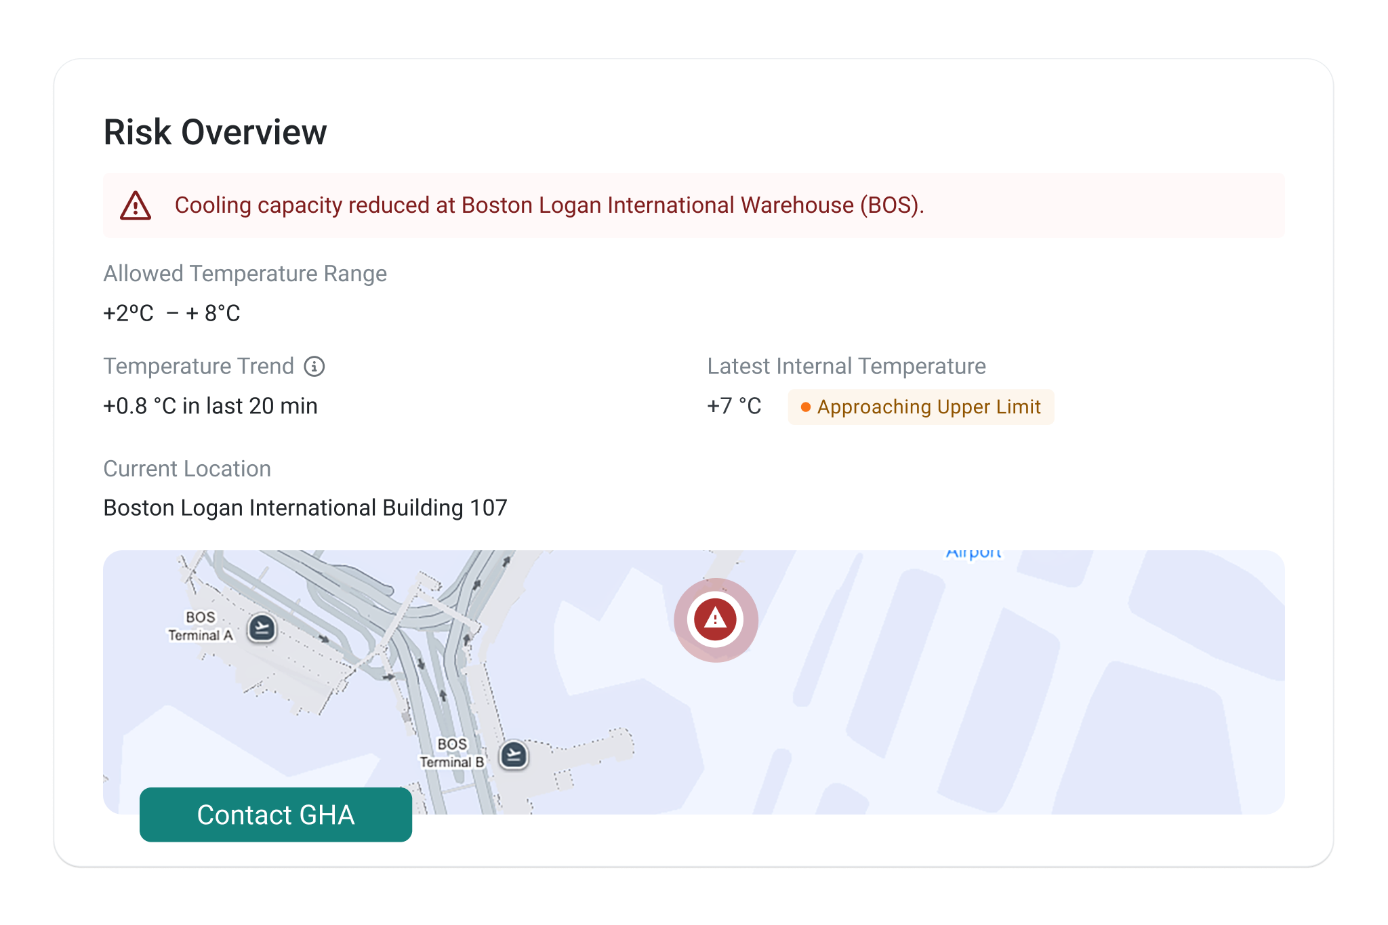Click the Airport label on the map

pos(973,554)
